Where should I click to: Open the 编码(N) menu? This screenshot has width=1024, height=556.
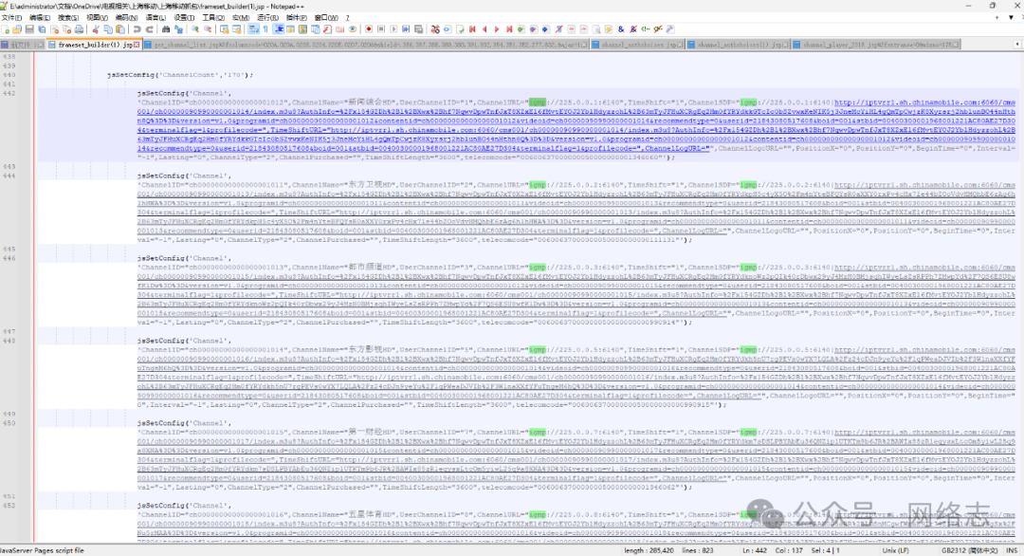point(126,18)
